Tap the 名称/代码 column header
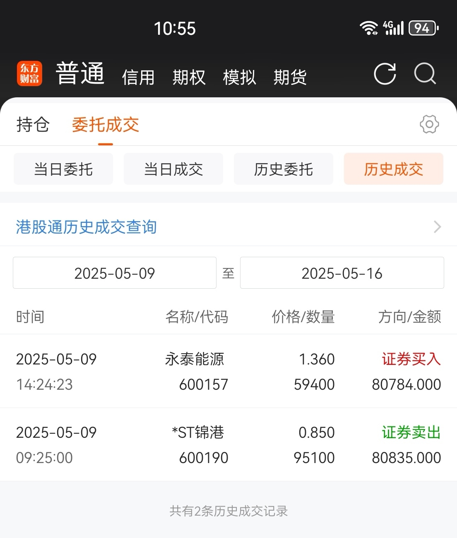 [197, 317]
